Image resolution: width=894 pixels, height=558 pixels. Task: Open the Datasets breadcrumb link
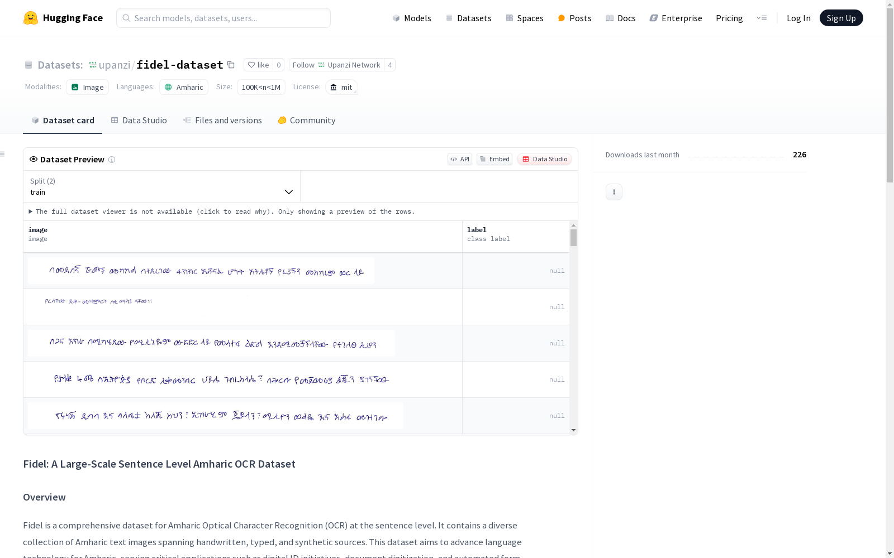click(x=60, y=65)
